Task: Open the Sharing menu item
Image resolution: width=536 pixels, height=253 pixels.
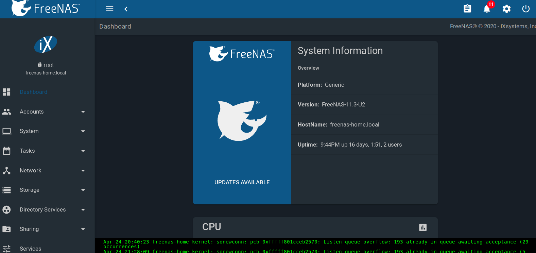Action: [29, 229]
